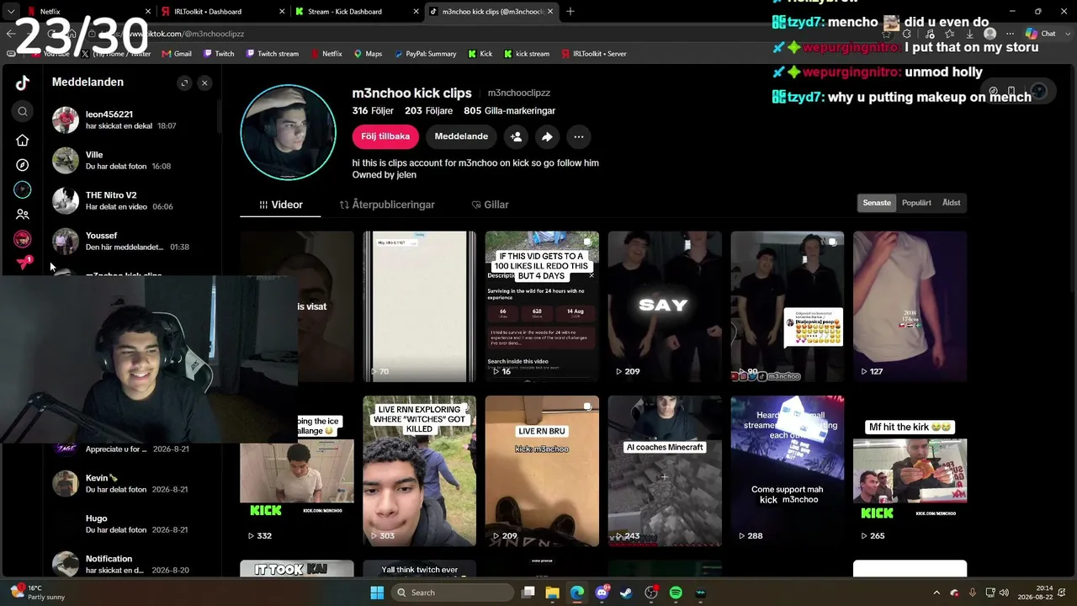Screen dimensions: 1077x606
Task: Open the Notification conversation
Action: 132,565
